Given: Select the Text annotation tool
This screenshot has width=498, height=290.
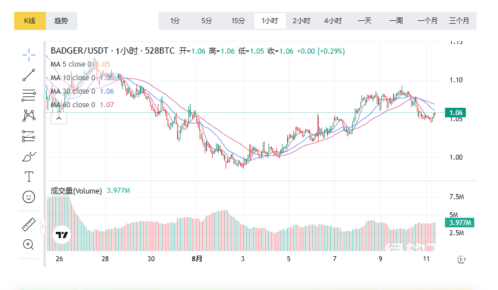Looking at the screenshot, I should point(29,177).
